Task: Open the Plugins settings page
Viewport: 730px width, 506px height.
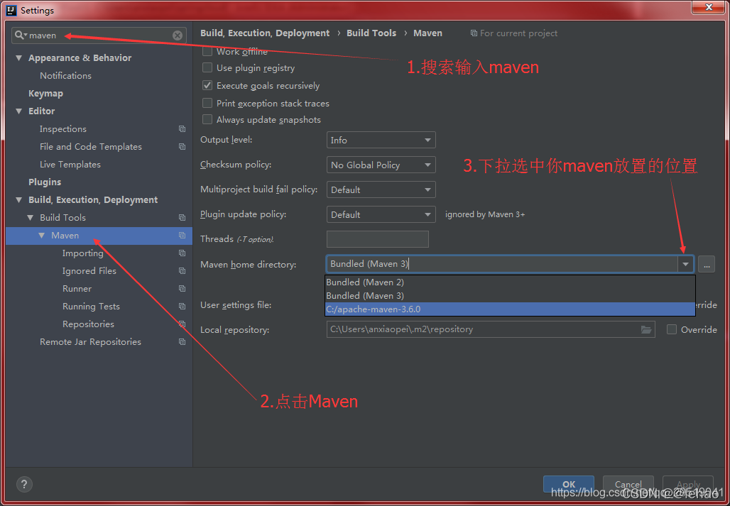Action: pos(45,182)
